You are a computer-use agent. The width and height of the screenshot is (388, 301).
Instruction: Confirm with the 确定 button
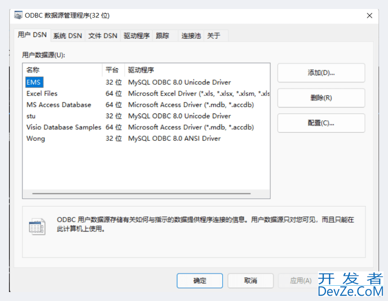200,281
